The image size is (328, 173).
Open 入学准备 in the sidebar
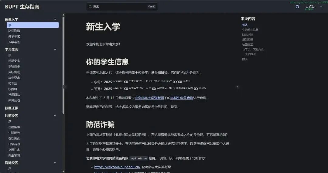14,42
